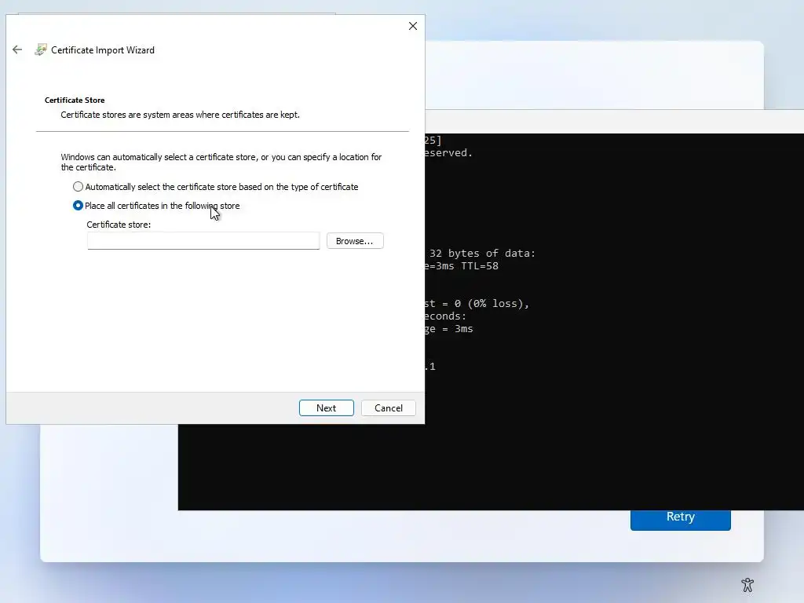Click the command prompt window title bar
This screenshot has width=804, height=603.
coord(614,122)
